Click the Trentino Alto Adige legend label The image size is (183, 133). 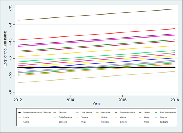tap(127, 112)
